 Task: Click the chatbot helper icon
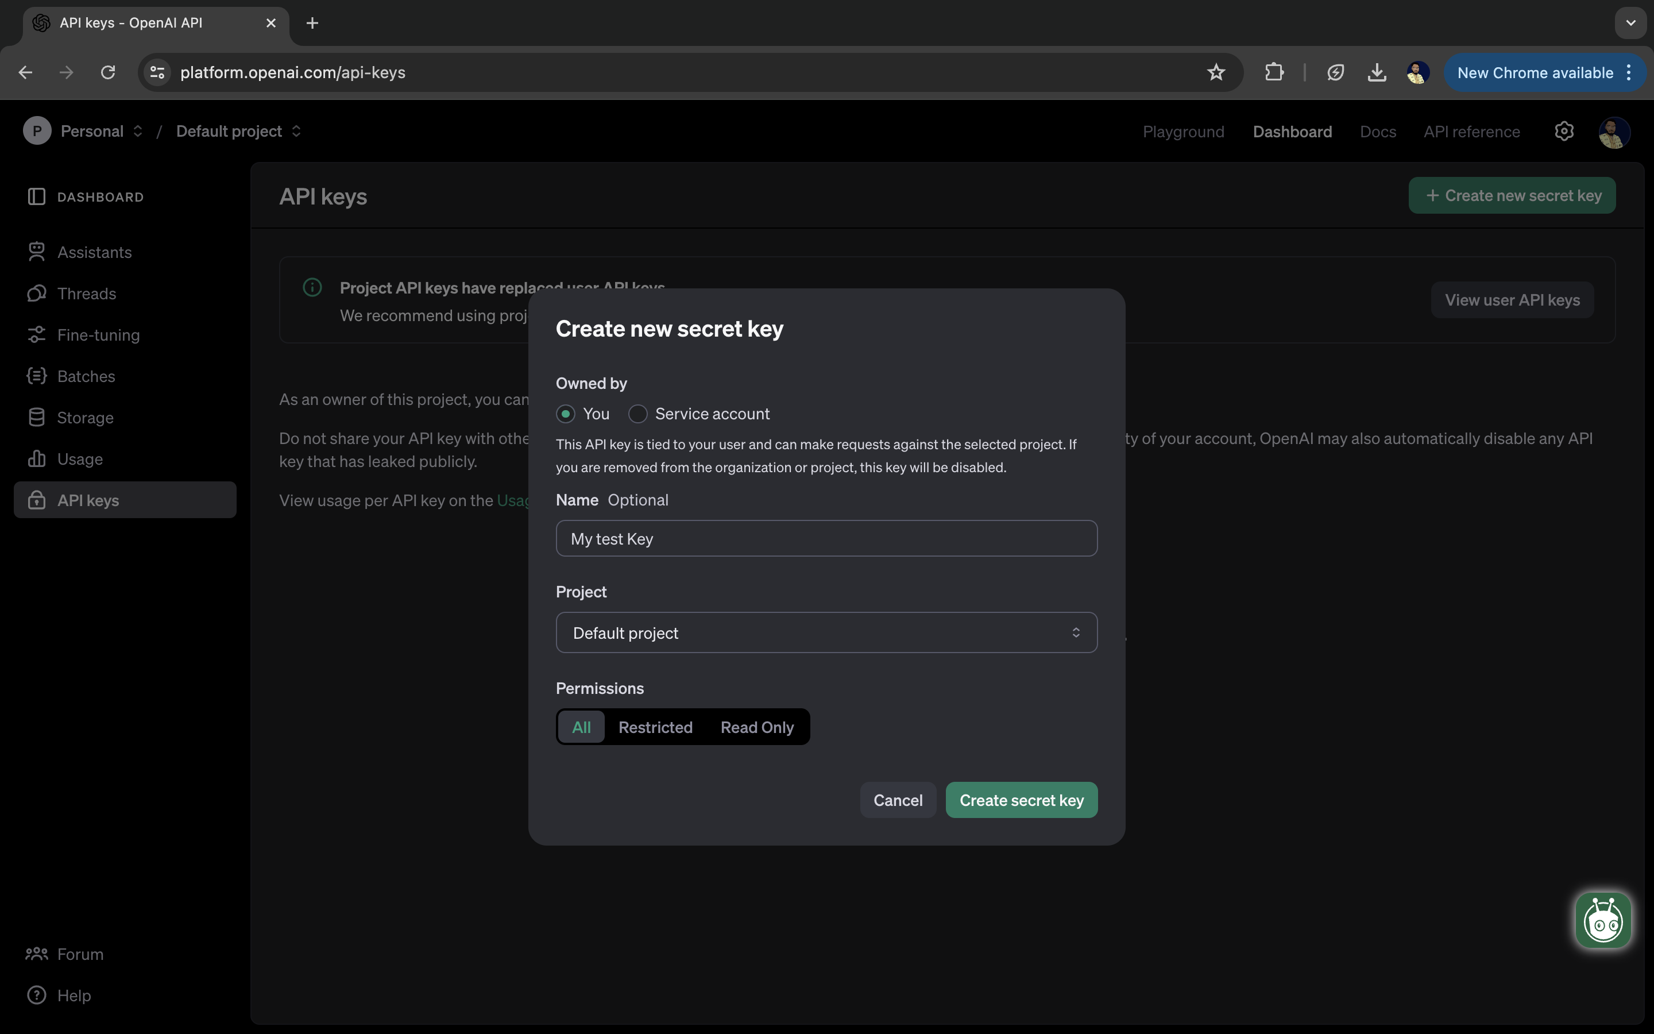coord(1603,920)
